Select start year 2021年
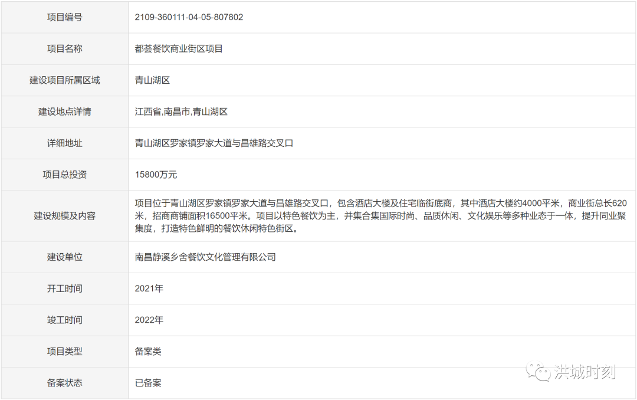The width and height of the screenshot is (637, 400). [x=149, y=288]
